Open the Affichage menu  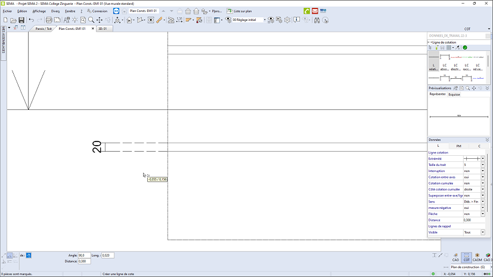[39, 11]
